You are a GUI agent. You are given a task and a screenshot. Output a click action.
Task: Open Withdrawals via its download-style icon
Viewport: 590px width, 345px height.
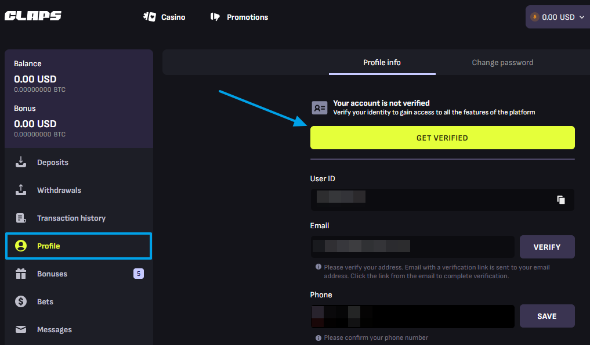pyautogui.click(x=21, y=190)
